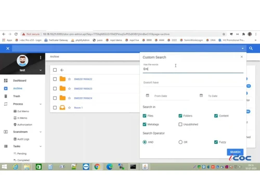Enable the Unpublished checkbox

[x=180, y=124]
